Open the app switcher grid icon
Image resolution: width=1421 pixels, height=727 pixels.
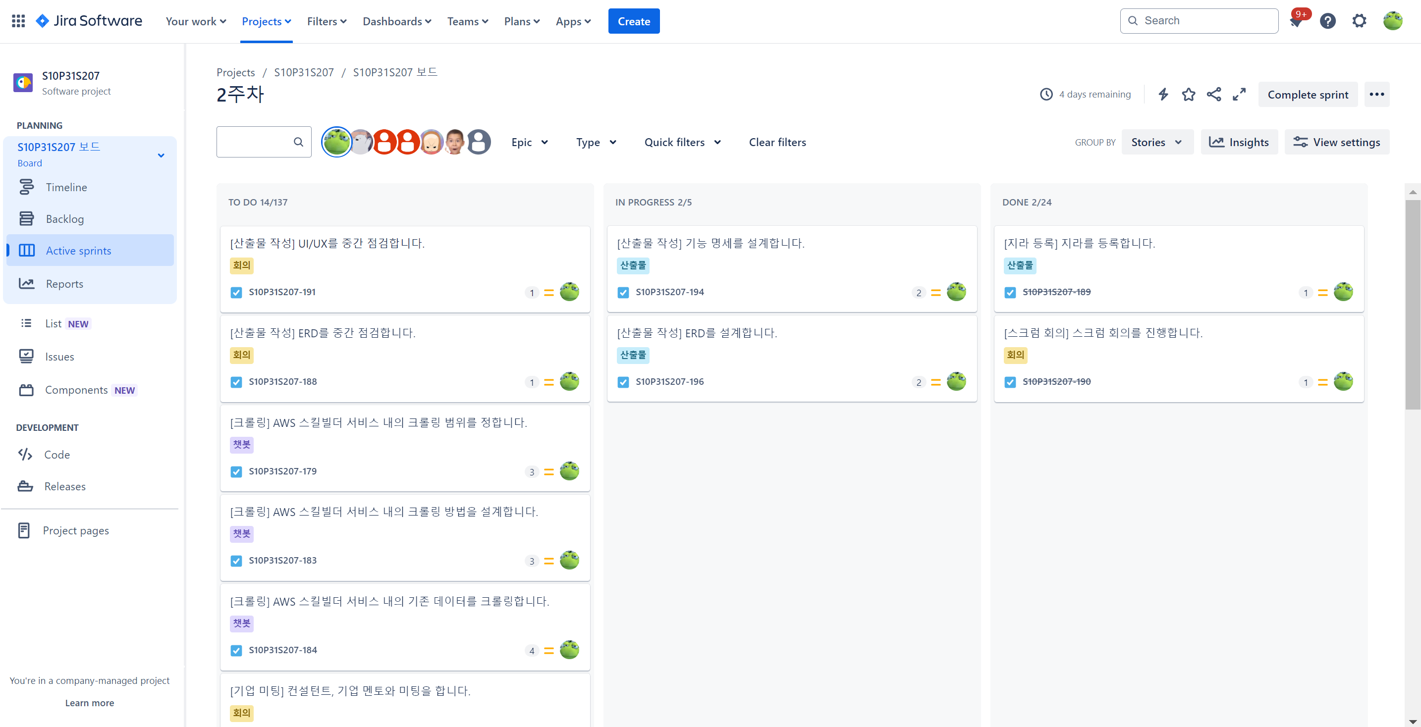[18, 21]
